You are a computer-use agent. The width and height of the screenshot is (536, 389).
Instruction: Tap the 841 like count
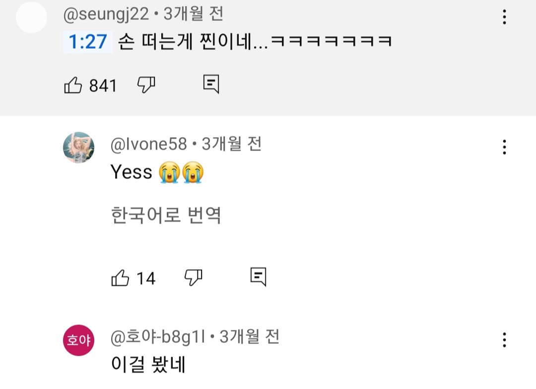[x=103, y=86]
